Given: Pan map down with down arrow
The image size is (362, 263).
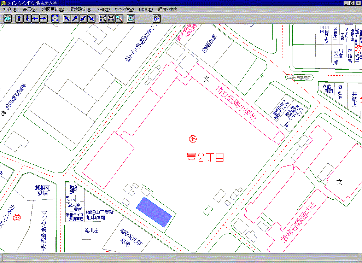Looking at the screenshot, I should click(x=27, y=19).
